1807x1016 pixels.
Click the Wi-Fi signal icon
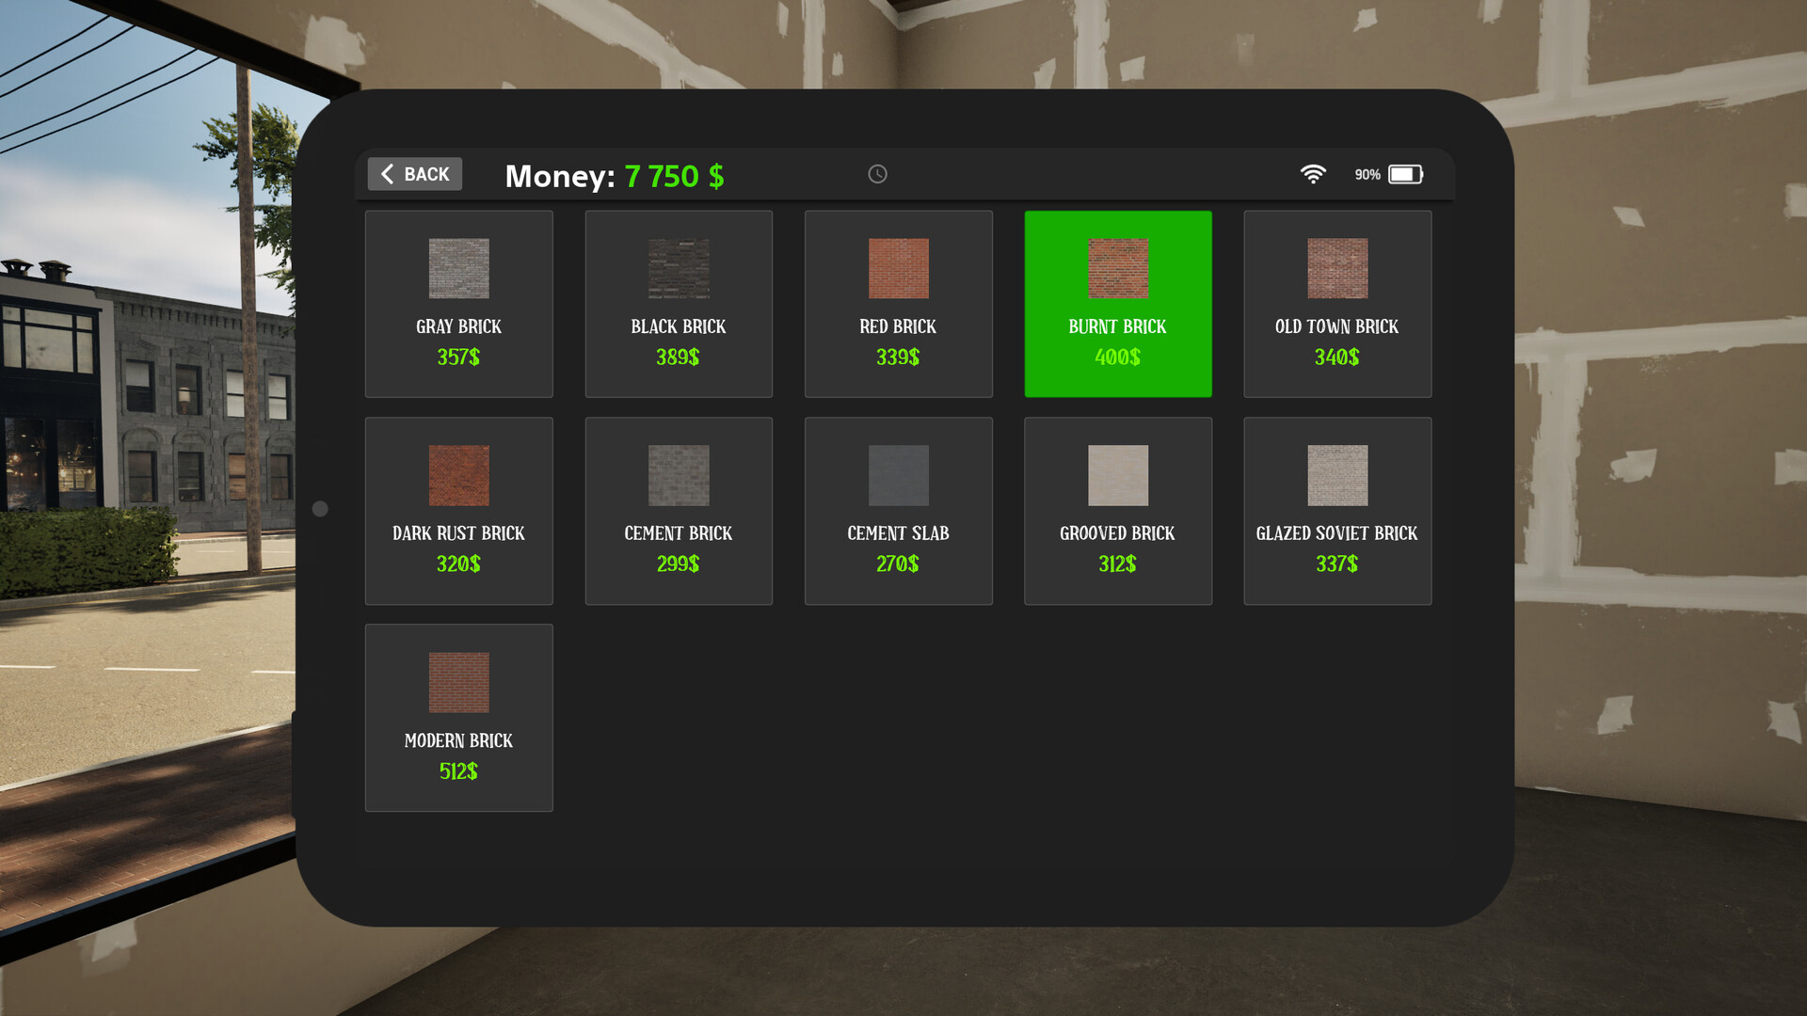click(1314, 173)
